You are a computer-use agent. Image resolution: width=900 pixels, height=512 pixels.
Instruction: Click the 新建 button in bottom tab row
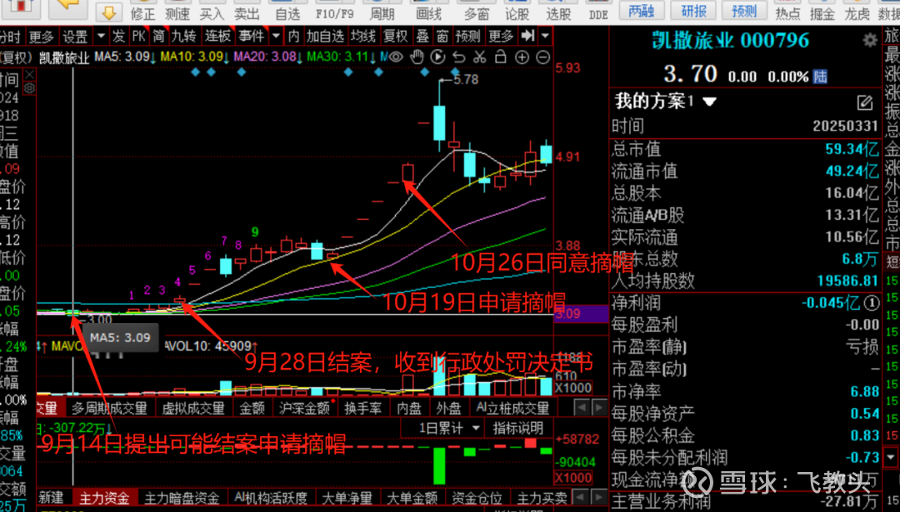[51, 498]
